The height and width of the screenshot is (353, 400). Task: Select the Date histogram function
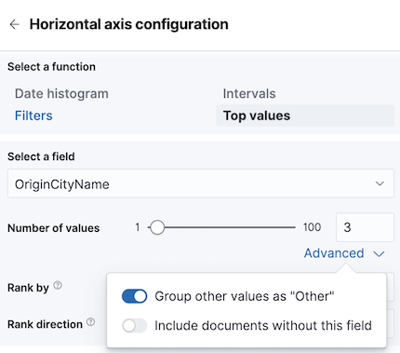(61, 94)
